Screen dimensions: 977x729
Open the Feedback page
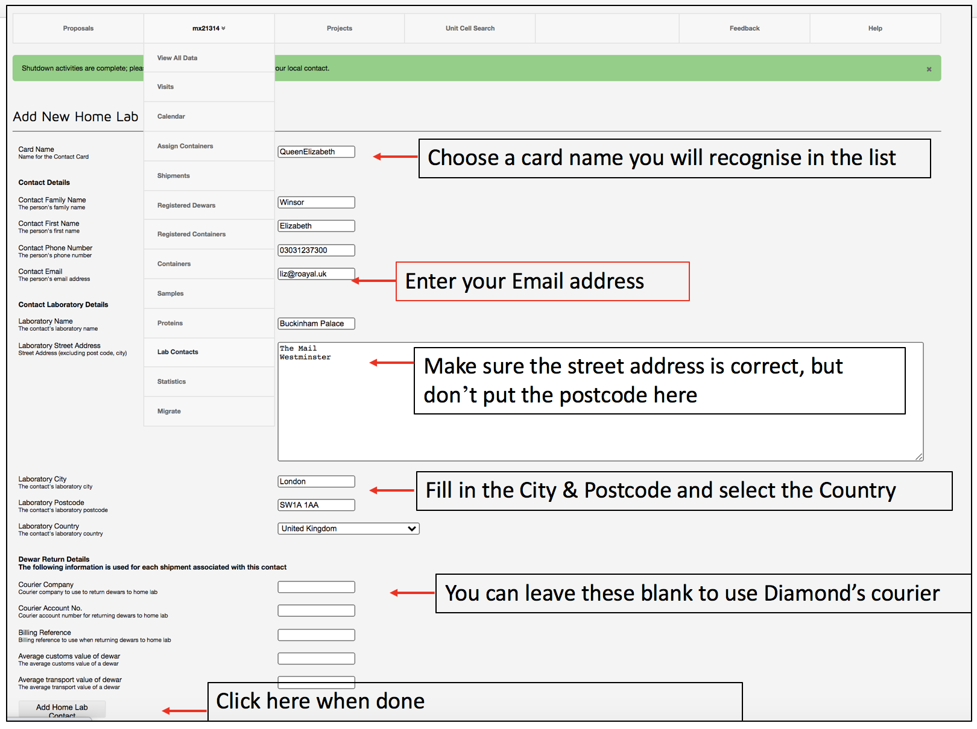[x=744, y=28]
